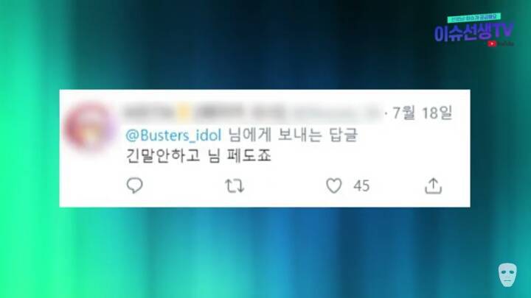Open the blurred profile avatar
The image size is (531, 298).
(x=90, y=127)
